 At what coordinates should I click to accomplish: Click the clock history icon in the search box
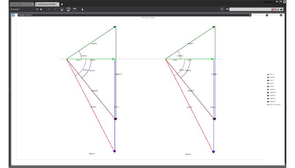point(276,9)
